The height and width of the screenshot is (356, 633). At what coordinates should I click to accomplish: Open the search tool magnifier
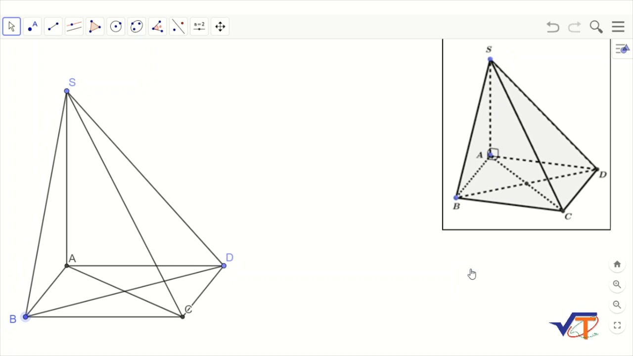tap(596, 27)
